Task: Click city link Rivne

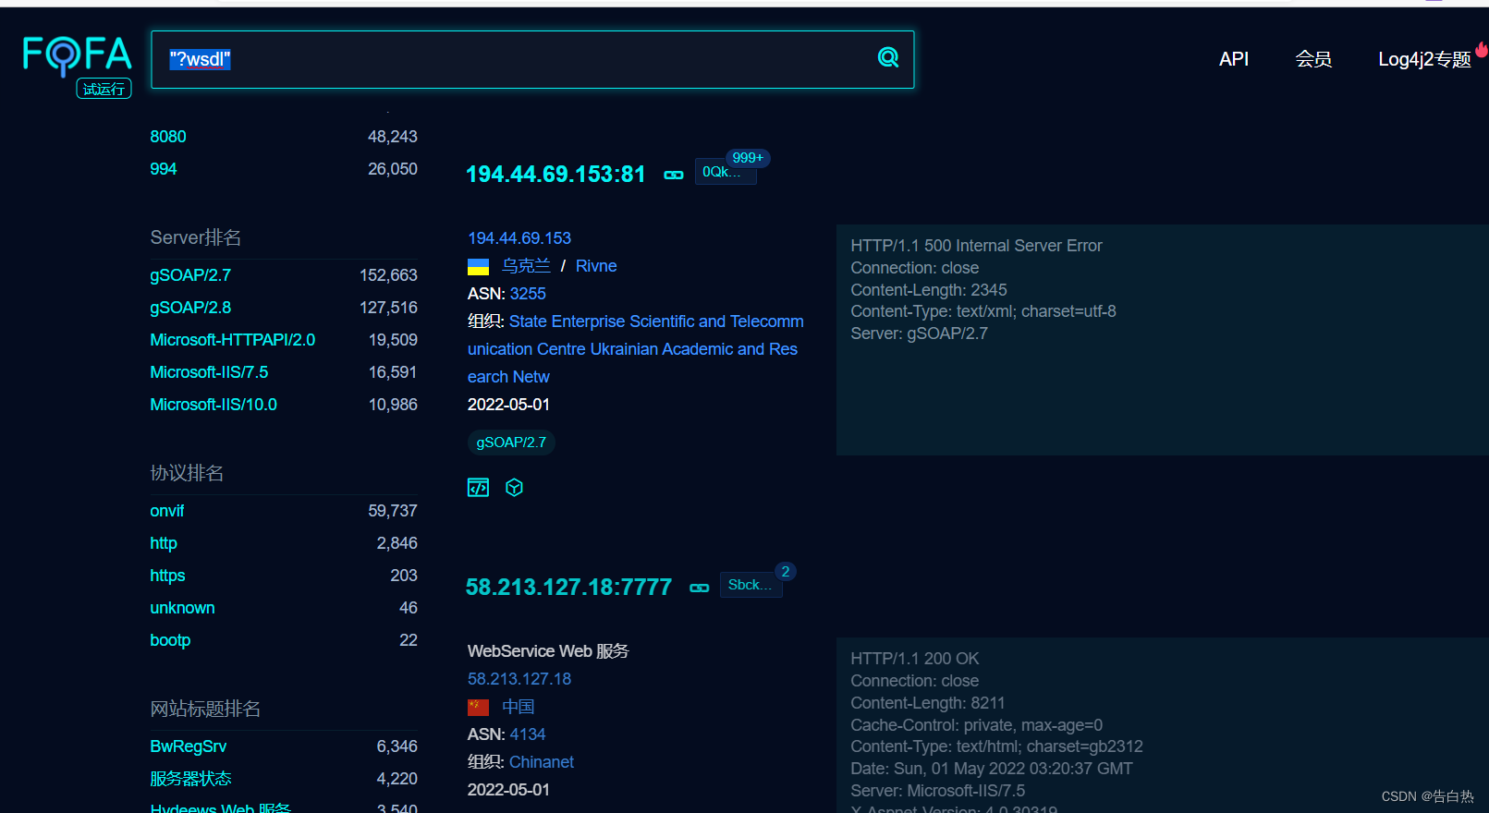Action: pos(596,266)
